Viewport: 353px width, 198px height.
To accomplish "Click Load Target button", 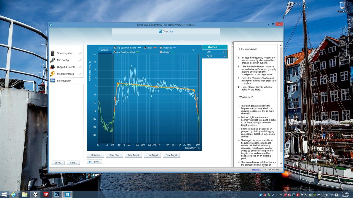I will (x=152, y=155).
